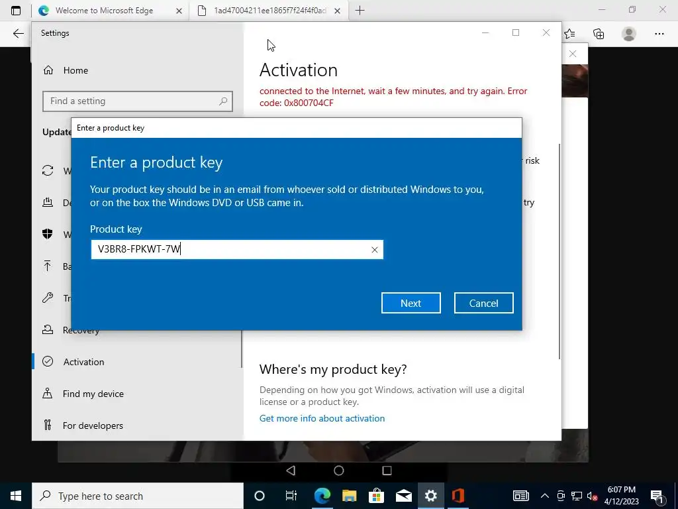Click the Find a setting search box

coord(138,101)
